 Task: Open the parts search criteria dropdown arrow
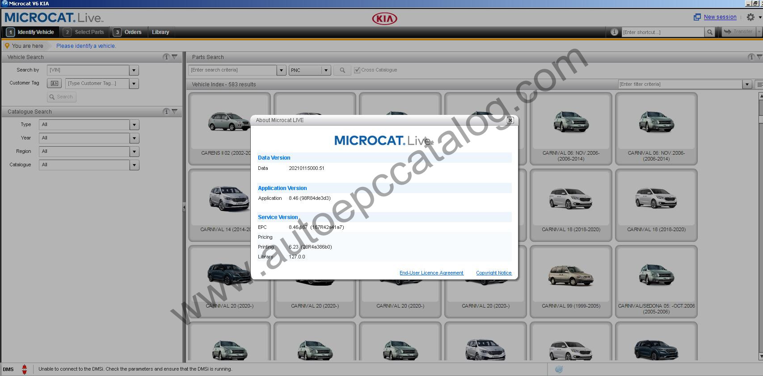[x=281, y=70]
